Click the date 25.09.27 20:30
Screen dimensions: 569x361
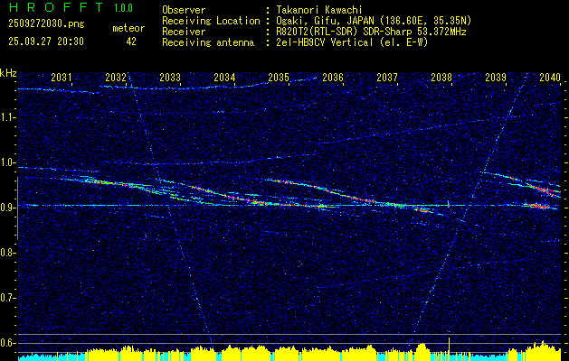click(x=46, y=42)
